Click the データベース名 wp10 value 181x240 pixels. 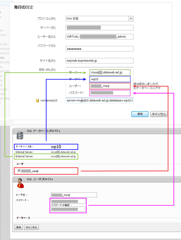(x=56, y=147)
